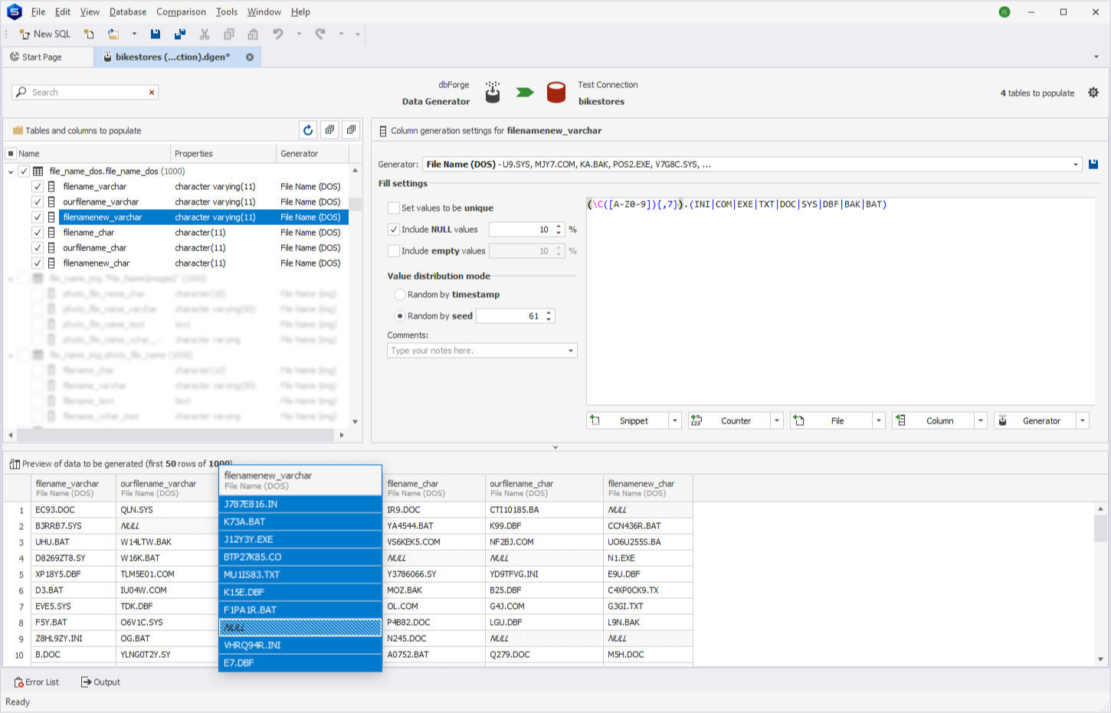The height and width of the screenshot is (713, 1111).
Task: Toggle the header select-all checkbox by Name
Action: pos(11,153)
